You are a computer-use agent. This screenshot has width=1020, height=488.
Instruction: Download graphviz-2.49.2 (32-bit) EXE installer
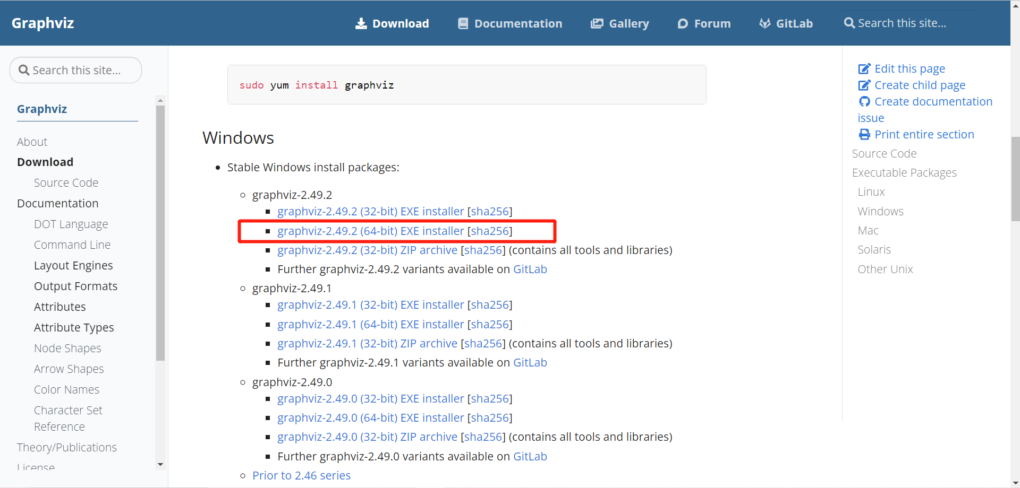(x=370, y=211)
